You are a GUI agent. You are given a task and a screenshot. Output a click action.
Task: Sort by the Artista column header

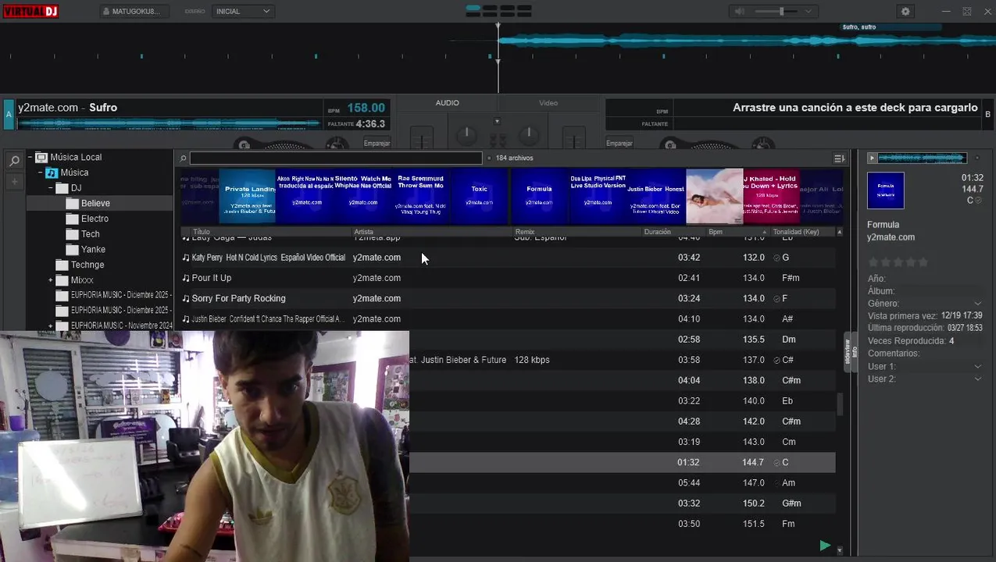[x=363, y=232]
